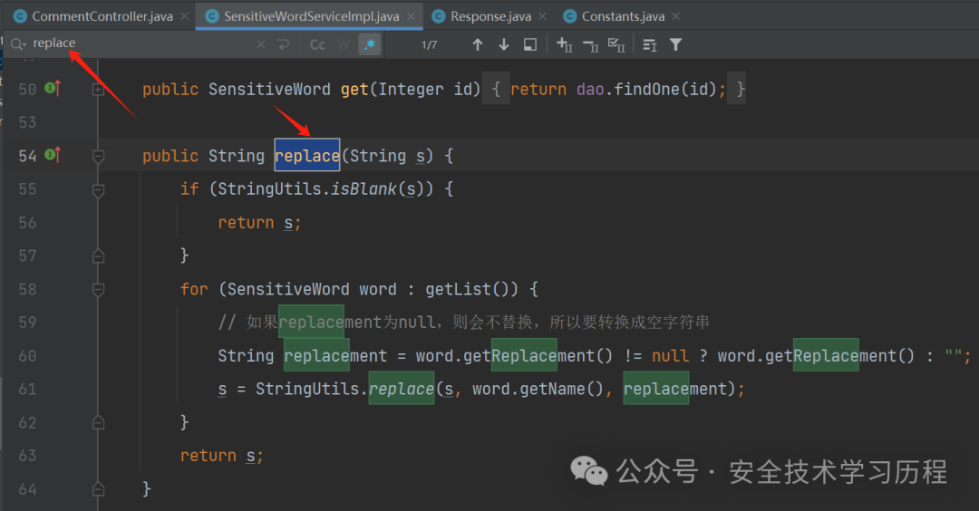This screenshot has width=979, height=511.
Task: Toggle multiline search mode icon
Action: tap(649, 45)
